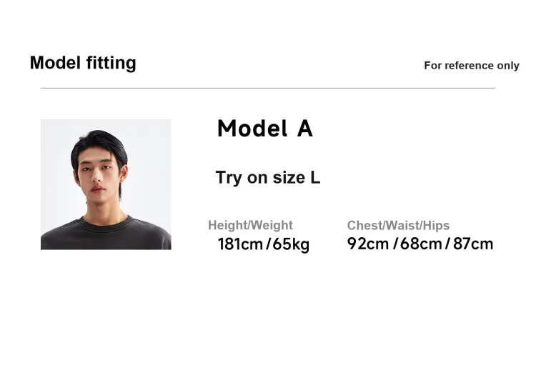This screenshot has width=536, height=365.
Task: Click the letter "A" in Model A
Action: coord(304,129)
